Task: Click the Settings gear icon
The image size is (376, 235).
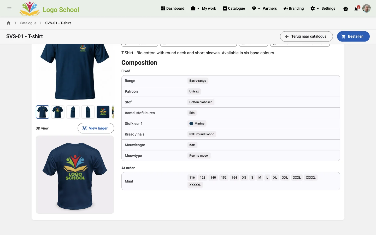Action: click(x=313, y=8)
